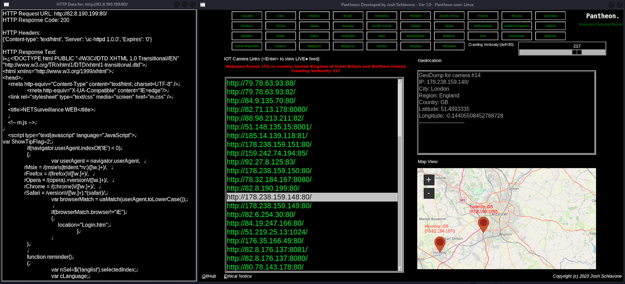
Task: Select camera link http://82.71.13.178:8080/
Action: 312,109
